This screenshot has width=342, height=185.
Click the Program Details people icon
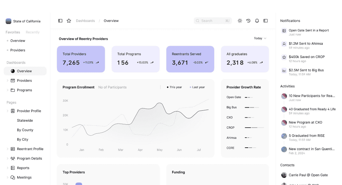point(13,158)
